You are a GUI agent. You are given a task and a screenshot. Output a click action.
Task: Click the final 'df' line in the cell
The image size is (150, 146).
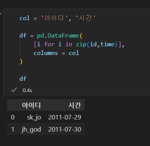pyautogui.click(x=23, y=78)
